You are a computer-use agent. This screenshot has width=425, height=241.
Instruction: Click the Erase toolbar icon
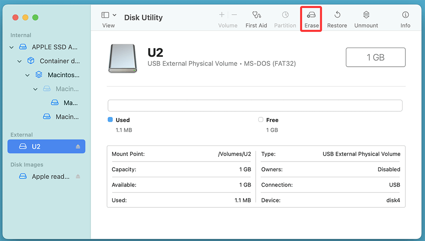(x=311, y=15)
